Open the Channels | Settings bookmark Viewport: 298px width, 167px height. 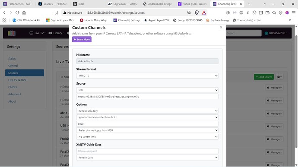(x=127, y=20)
